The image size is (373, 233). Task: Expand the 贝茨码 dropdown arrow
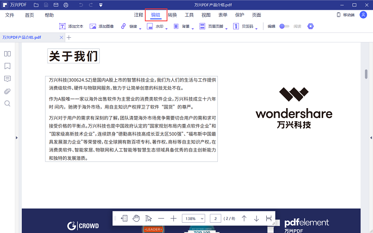click(x=256, y=29)
